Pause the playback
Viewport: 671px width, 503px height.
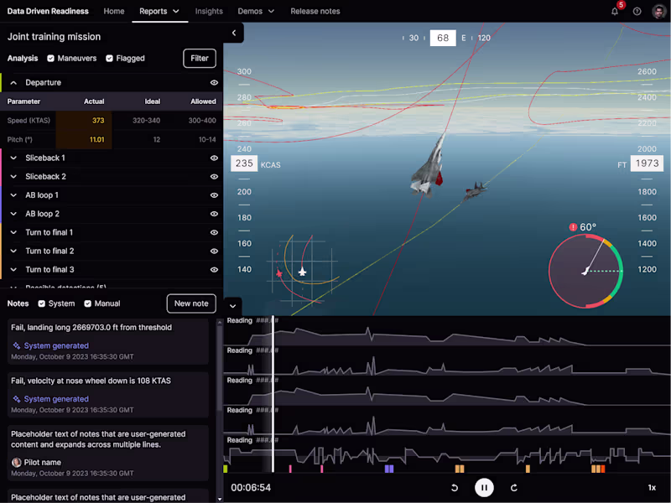click(x=484, y=488)
